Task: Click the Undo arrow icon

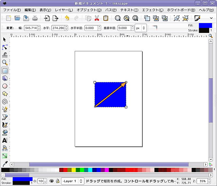Action: pos(67,18)
